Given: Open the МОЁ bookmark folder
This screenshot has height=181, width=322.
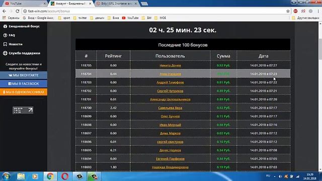Looking at the screenshot, I should coord(160,18).
